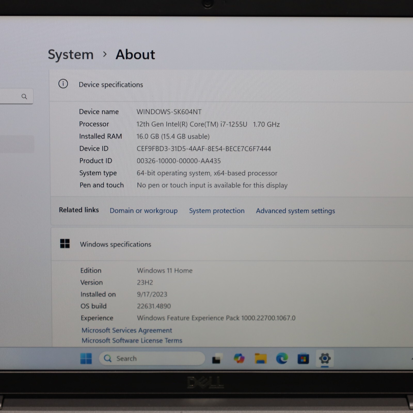
Task: Select the 64-bit operating system text
Action: 207,173
